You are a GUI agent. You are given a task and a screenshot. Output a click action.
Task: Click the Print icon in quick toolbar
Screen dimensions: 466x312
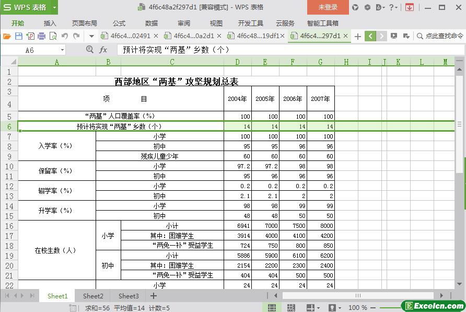[41, 36]
